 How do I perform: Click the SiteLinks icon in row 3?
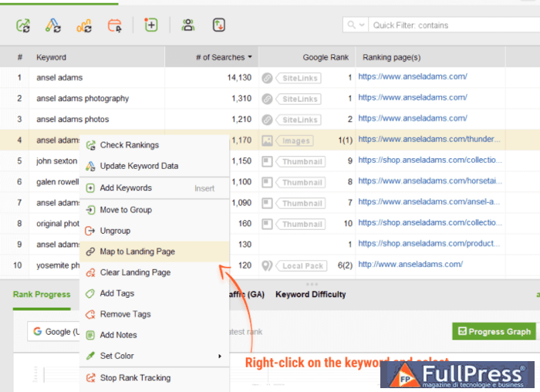(x=267, y=120)
